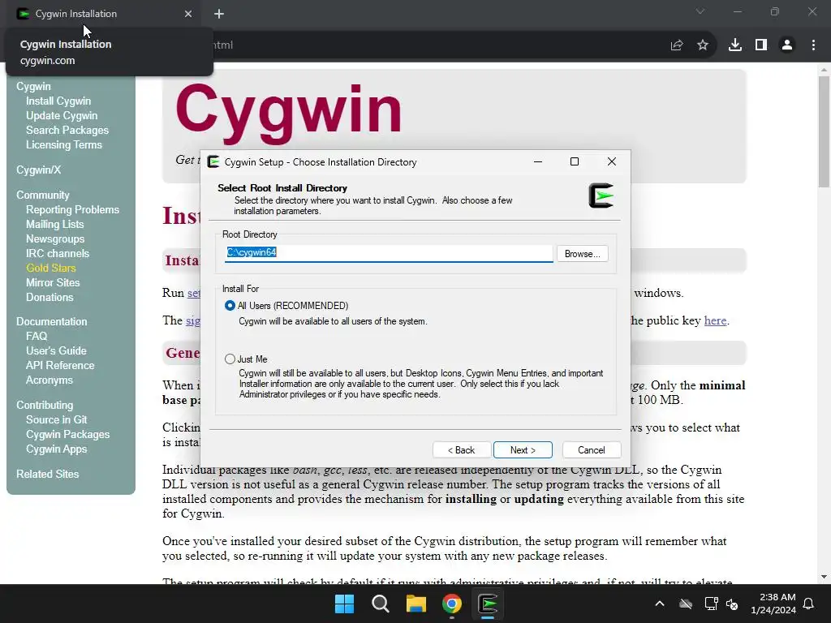Click into the Root Directory text field

pos(389,253)
